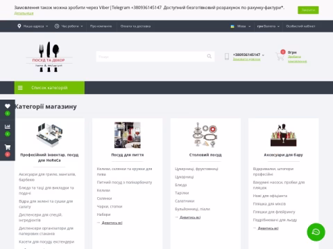This screenshot has height=249, width=333.
Task: Open 'Особистий кабінет' account link
Action: coord(300,26)
